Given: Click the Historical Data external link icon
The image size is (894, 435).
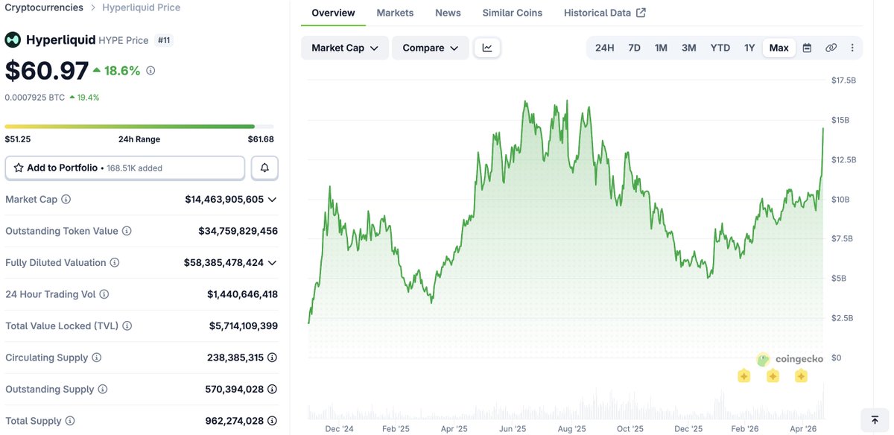Looking at the screenshot, I should [641, 13].
